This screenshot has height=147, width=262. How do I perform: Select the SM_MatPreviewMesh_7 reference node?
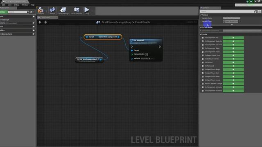(x=89, y=60)
